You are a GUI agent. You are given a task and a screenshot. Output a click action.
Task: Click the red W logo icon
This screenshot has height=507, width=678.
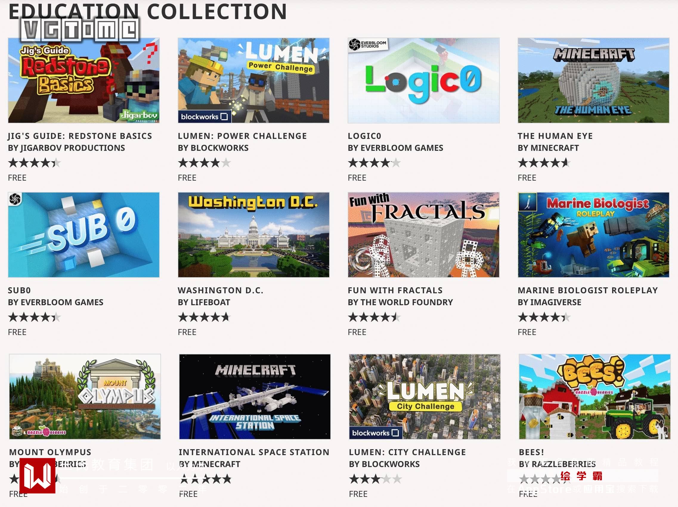(x=37, y=475)
